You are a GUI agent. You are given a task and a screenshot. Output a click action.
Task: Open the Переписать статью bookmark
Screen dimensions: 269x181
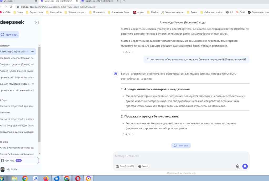click(258, 12)
